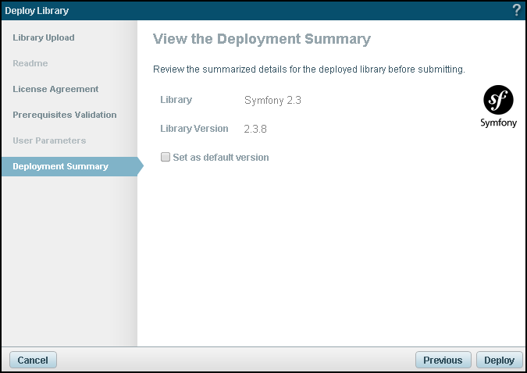The width and height of the screenshot is (527, 373).
Task: Click the Deploy Library title bar text
Action: (37, 10)
